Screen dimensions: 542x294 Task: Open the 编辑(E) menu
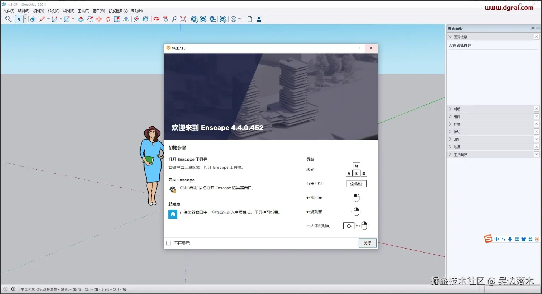(x=23, y=11)
